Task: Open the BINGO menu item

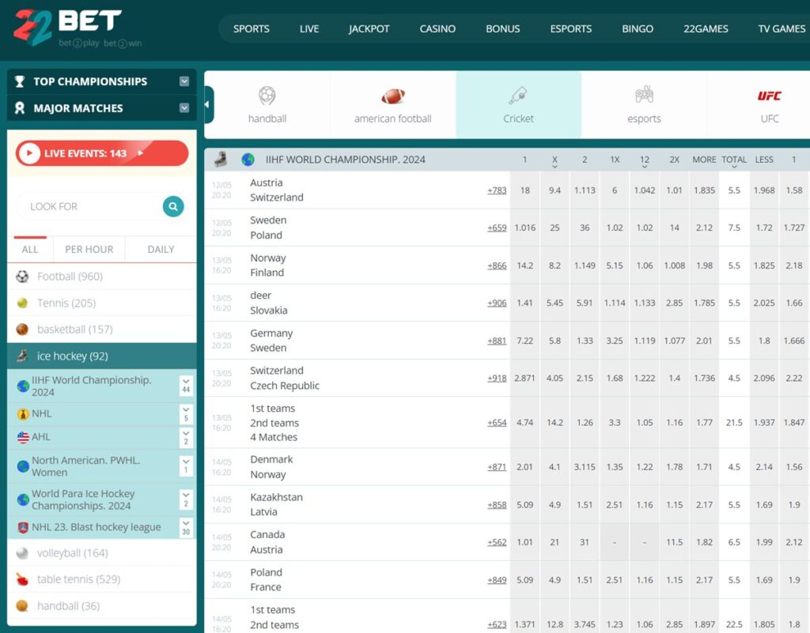Action: click(638, 29)
